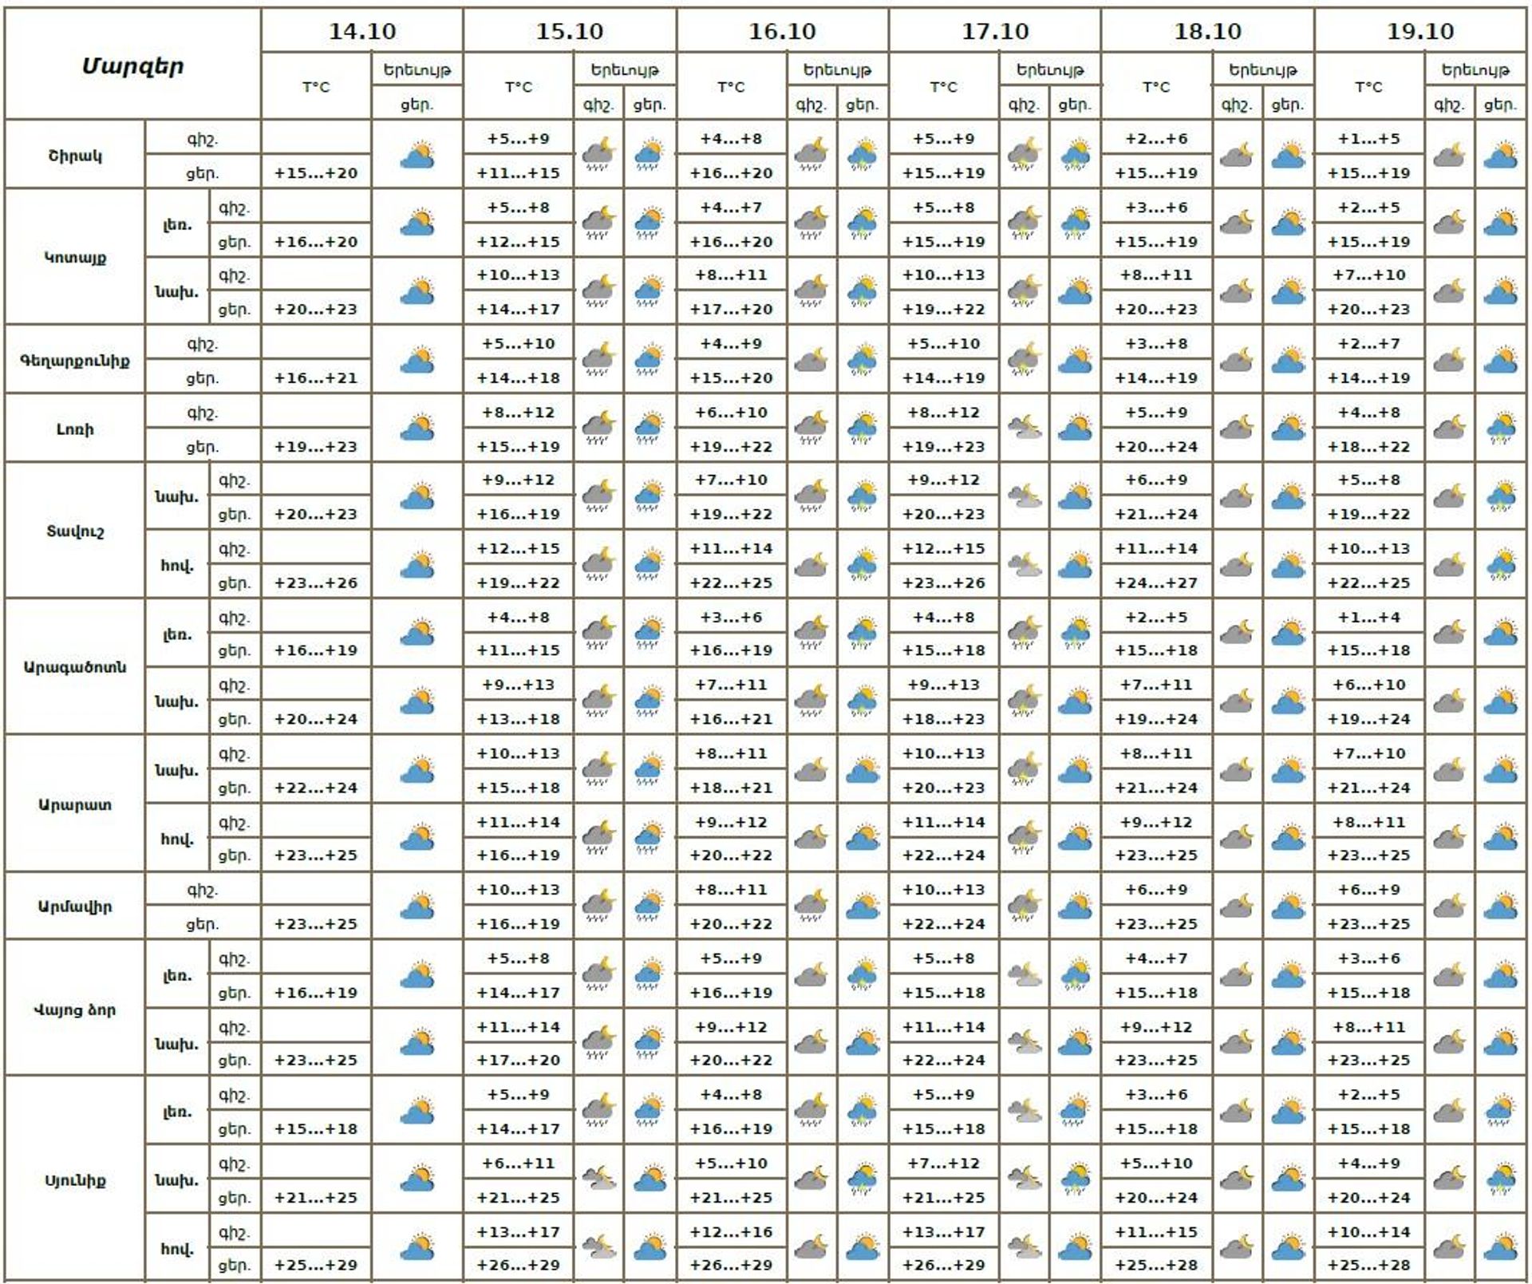This screenshot has width=1532, height=1284.
Task: Click the Երևույթ header under 16.10
Action: [x=837, y=70]
